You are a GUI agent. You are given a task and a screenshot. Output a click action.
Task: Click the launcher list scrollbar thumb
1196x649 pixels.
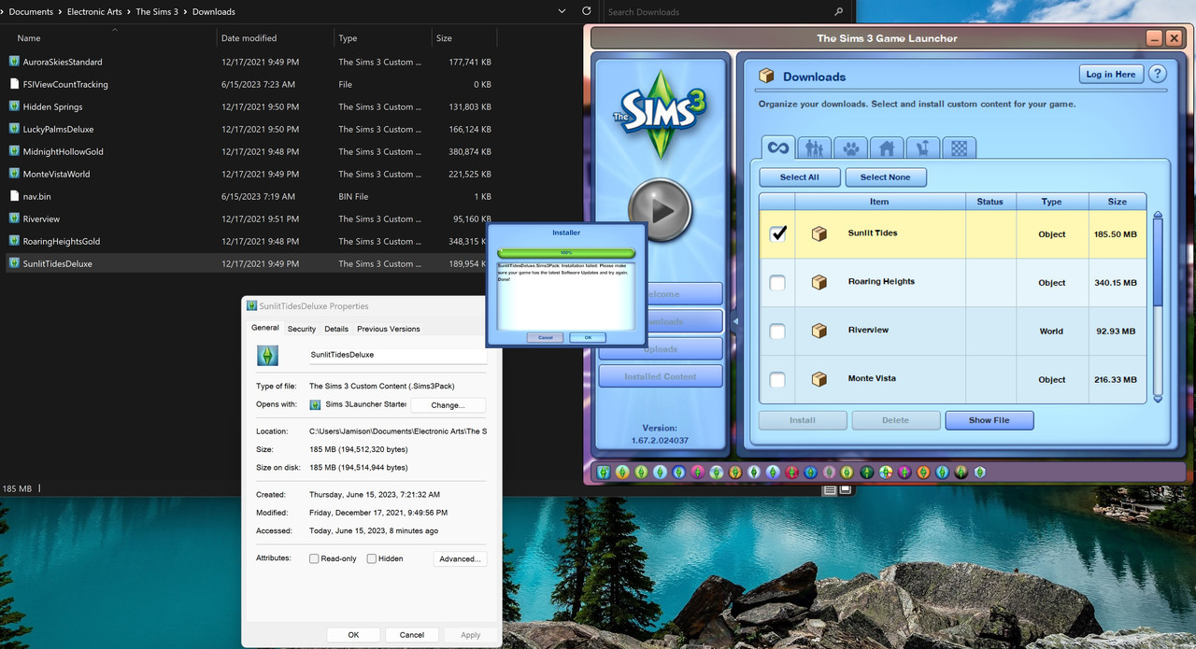1158,263
